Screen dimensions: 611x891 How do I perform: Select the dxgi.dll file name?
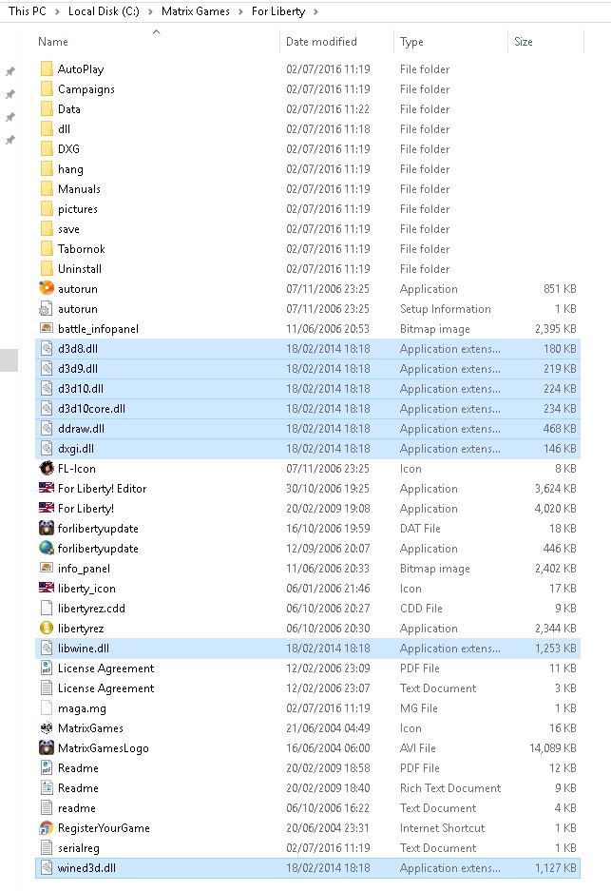click(x=76, y=448)
